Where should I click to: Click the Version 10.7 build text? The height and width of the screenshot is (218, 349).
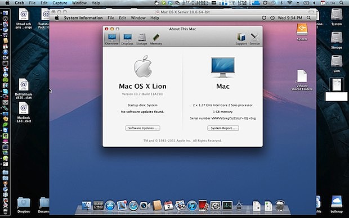tap(142, 94)
